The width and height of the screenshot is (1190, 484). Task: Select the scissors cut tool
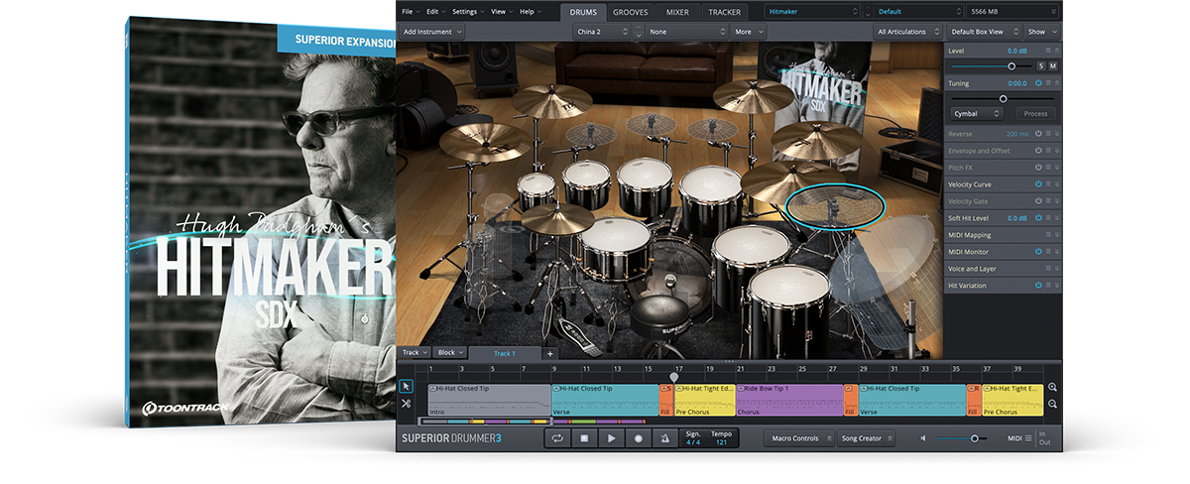click(x=407, y=404)
